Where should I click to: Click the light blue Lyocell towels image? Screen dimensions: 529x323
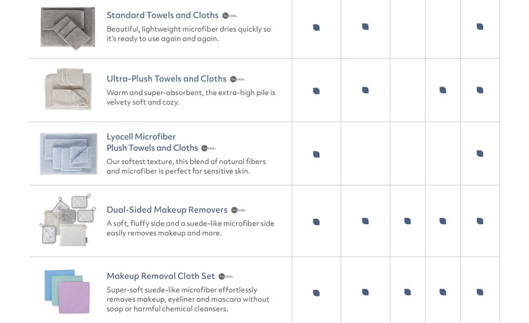point(68,153)
